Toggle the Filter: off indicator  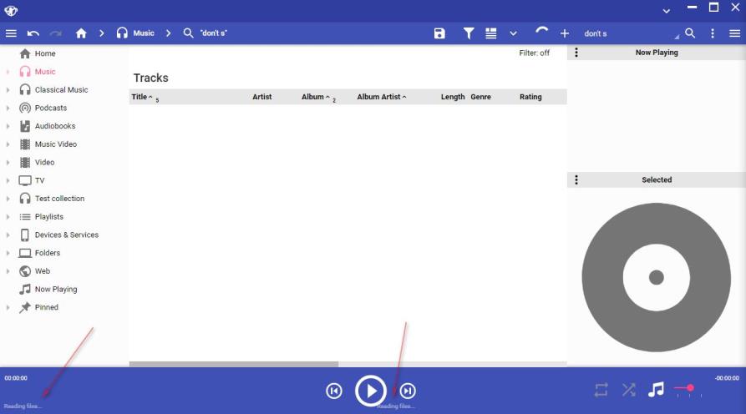pyautogui.click(x=534, y=53)
